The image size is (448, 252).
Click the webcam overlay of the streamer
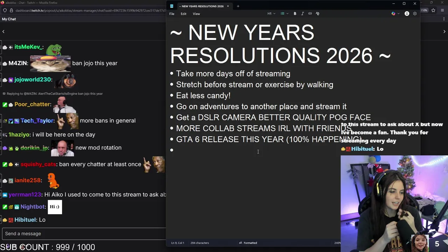394,204
